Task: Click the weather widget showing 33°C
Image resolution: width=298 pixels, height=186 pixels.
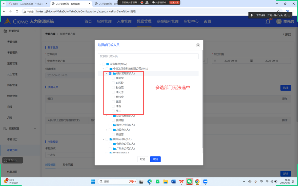Action: coord(11,181)
